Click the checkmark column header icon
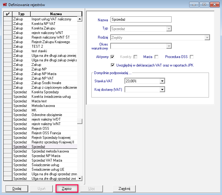 click(x=8, y=14)
